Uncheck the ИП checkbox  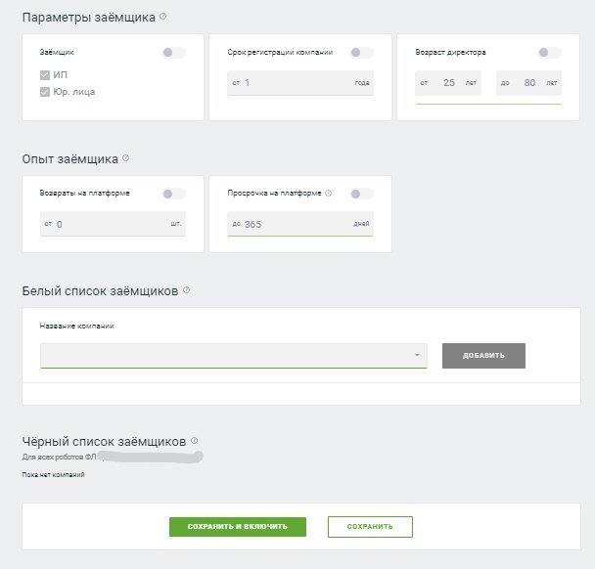tap(45, 75)
